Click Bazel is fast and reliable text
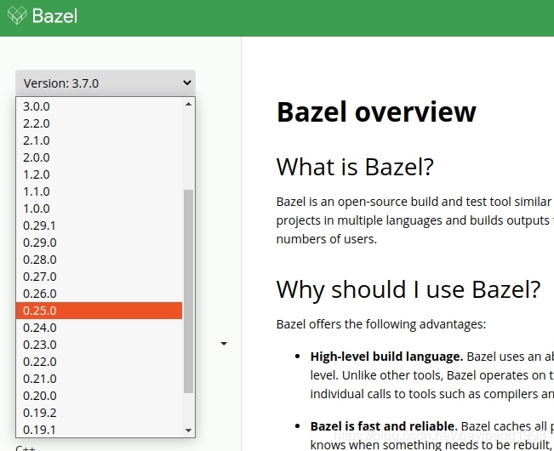The width and height of the screenshot is (554, 451). [x=384, y=426]
